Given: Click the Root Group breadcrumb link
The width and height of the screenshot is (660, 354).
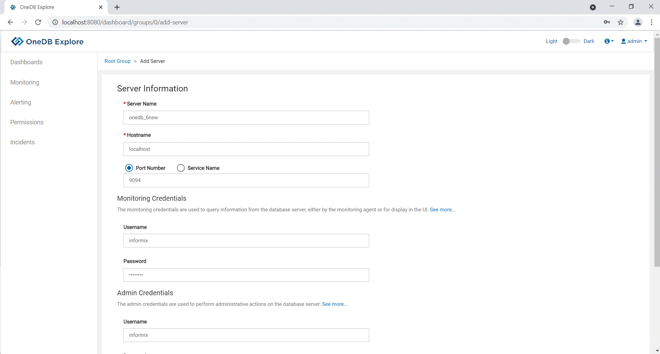Looking at the screenshot, I should click(x=118, y=61).
